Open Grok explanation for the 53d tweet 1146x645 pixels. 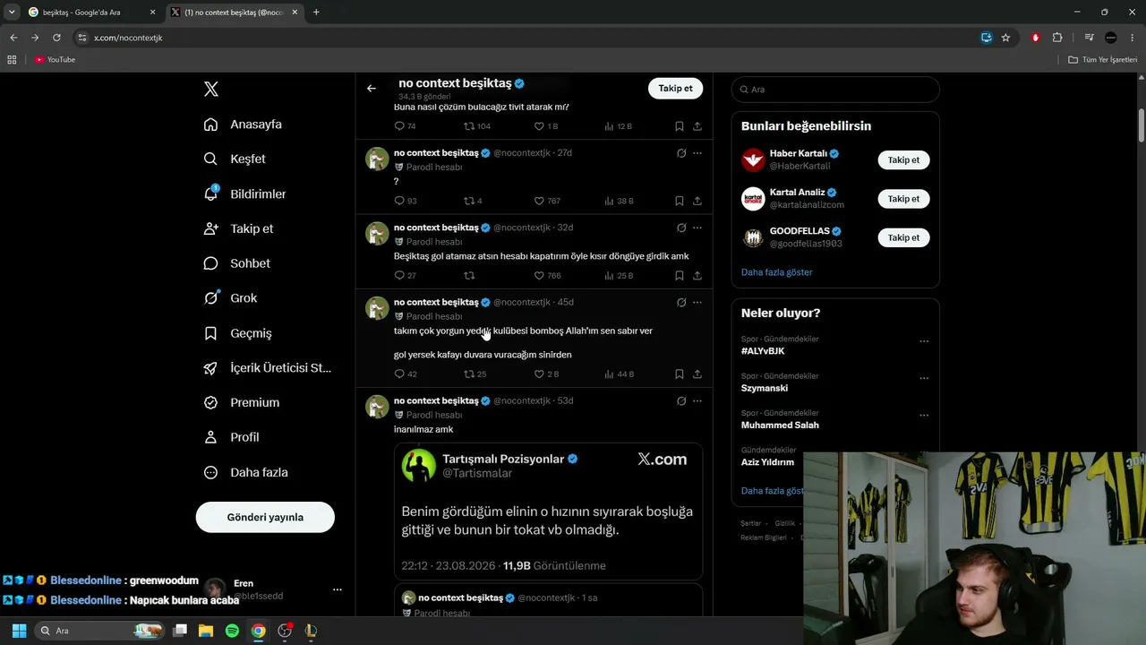tap(681, 400)
